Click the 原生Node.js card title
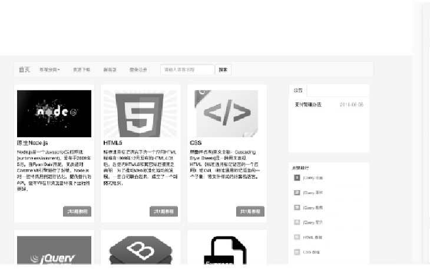 click(32, 142)
